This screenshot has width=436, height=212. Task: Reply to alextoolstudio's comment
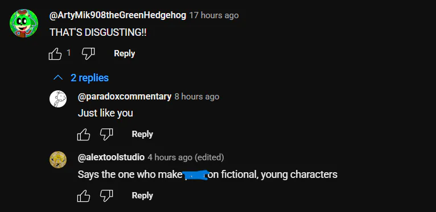tap(142, 196)
